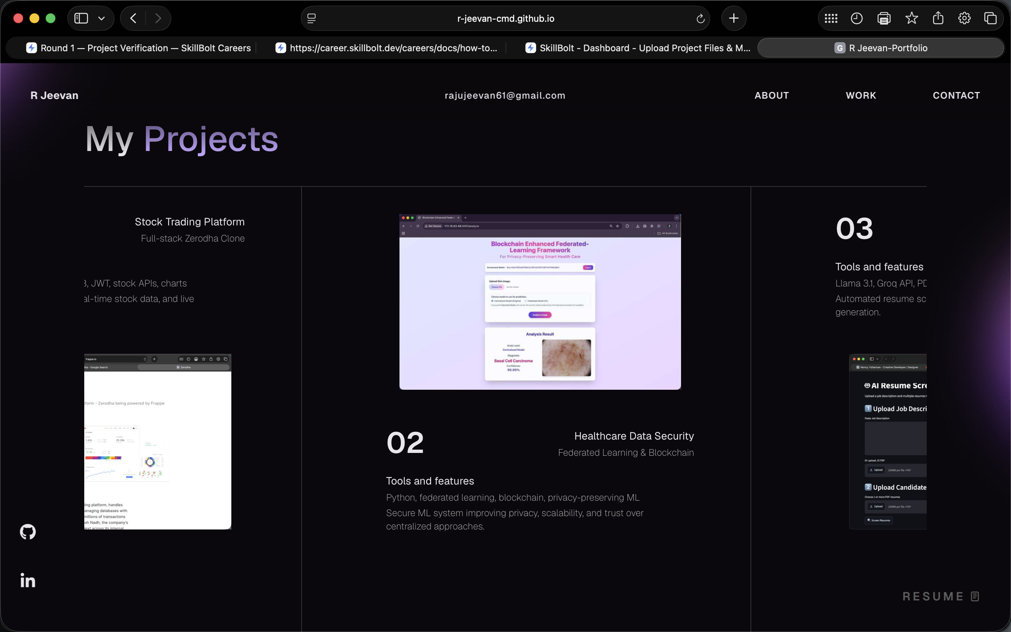The image size is (1011, 632).
Task: Open the page reader menu icon in the address bar
Action: 312,18
